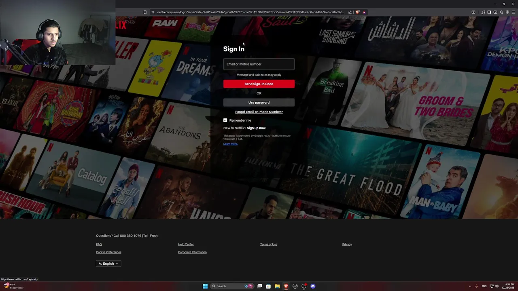
Task: Click the Brave browser taskbar icon
Action: (286, 286)
